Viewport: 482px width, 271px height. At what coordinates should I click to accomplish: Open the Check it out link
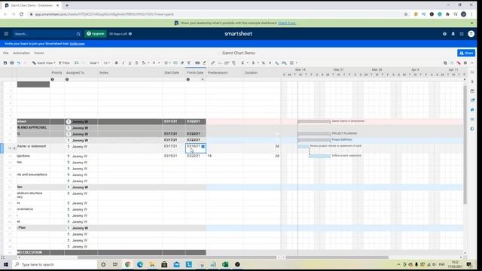coord(287,23)
